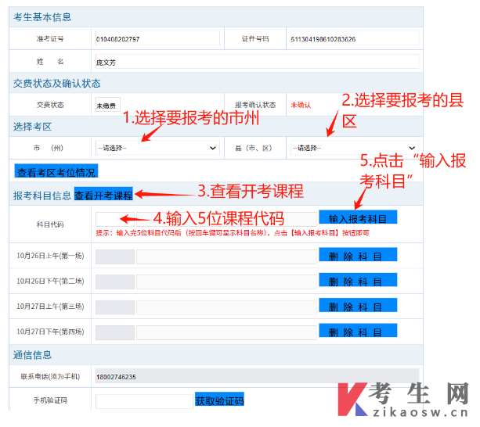Open the 县(市、区) county dropdown

point(354,148)
